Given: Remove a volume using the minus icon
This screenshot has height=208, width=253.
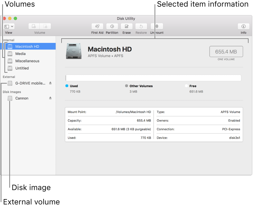Looking at the screenshot, I should 45,26.
